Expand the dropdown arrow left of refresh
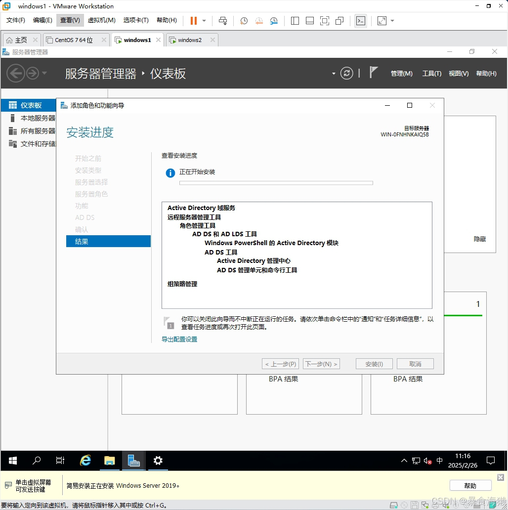 (x=334, y=74)
